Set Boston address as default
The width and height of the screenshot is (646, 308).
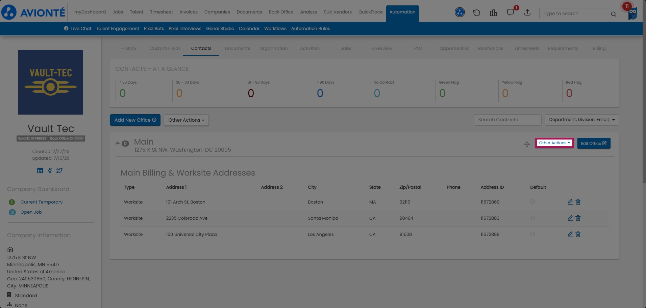point(532,202)
